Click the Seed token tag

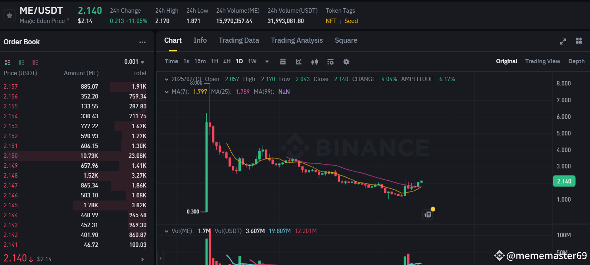pos(351,21)
